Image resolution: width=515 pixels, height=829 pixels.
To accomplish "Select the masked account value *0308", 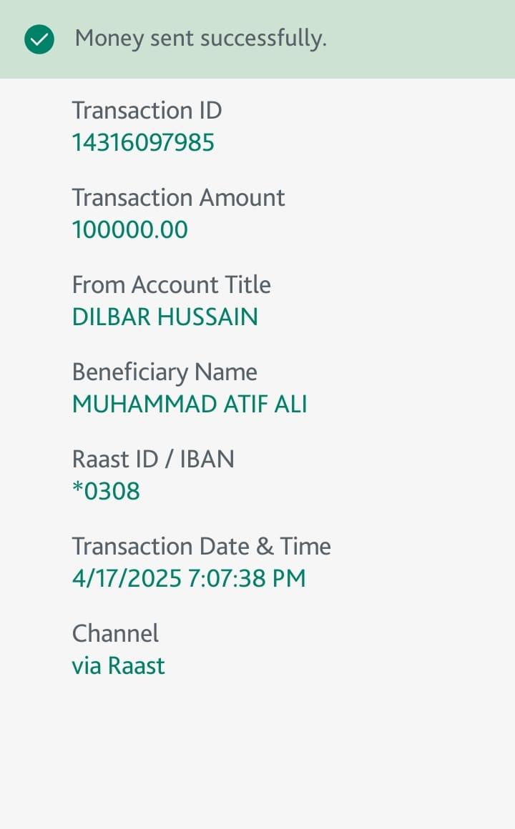I will [x=106, y=492].
